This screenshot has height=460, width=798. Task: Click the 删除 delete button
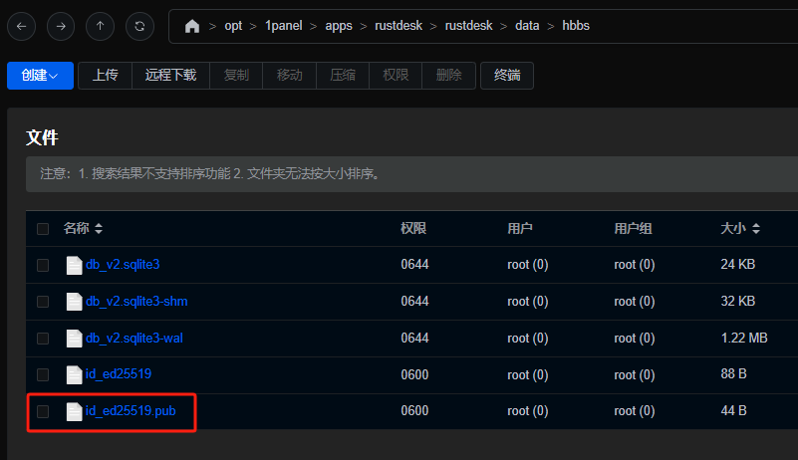(x=449, y=76)
